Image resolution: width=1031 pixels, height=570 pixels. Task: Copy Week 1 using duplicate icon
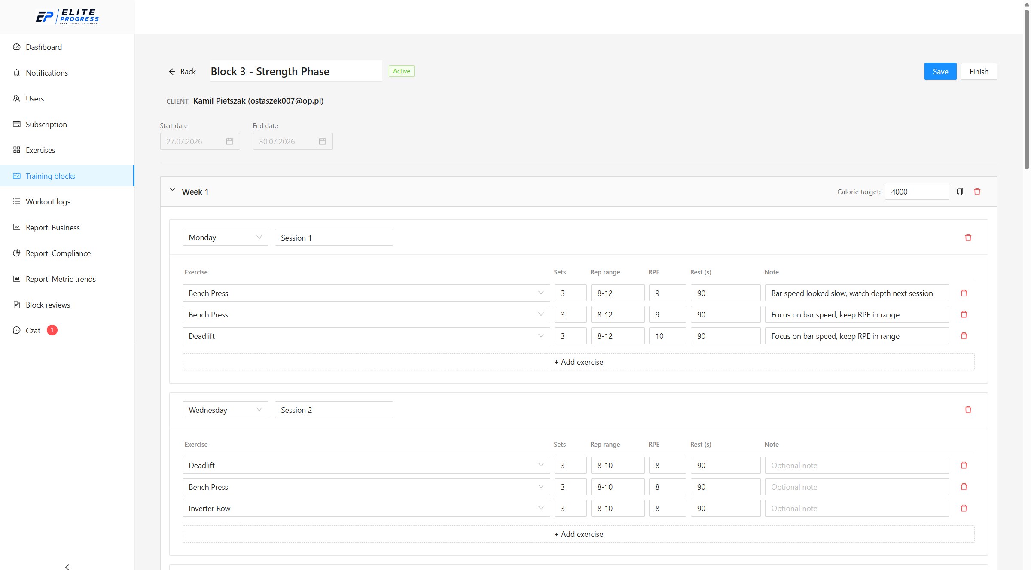coord(960,192)
